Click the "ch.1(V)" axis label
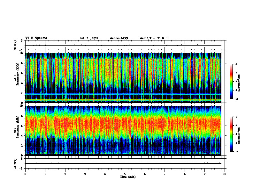The width and height of the screenshot is (253, 195). coord(15,45)
